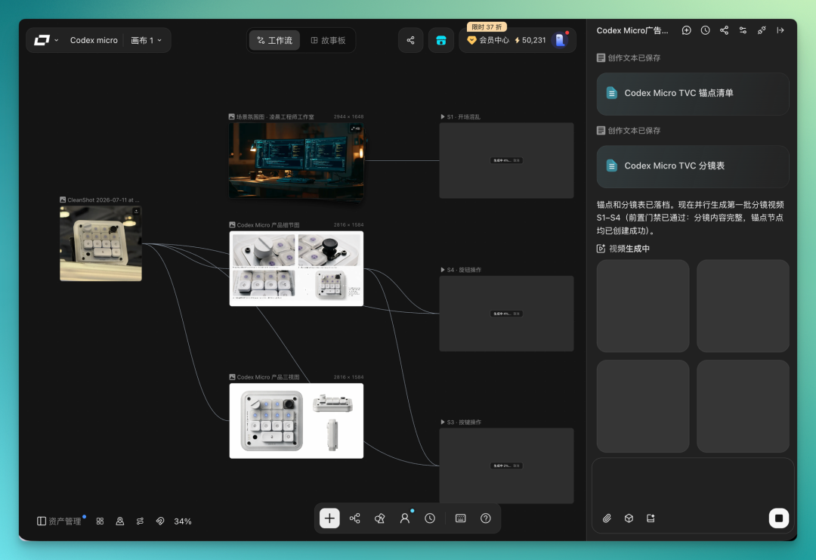816x560 pixels.
Task: Select the Codex Micro 产品细节图 image node
Action: (x=296, y=268)
